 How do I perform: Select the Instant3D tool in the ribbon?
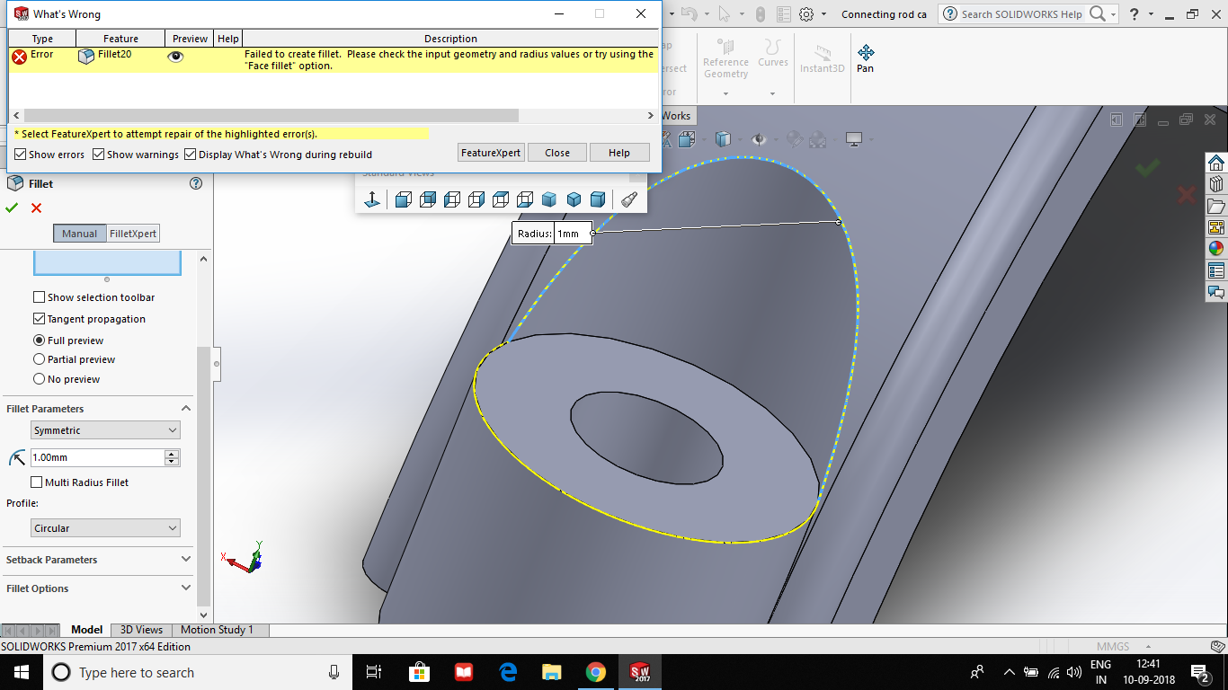click(x=821, y=58)
